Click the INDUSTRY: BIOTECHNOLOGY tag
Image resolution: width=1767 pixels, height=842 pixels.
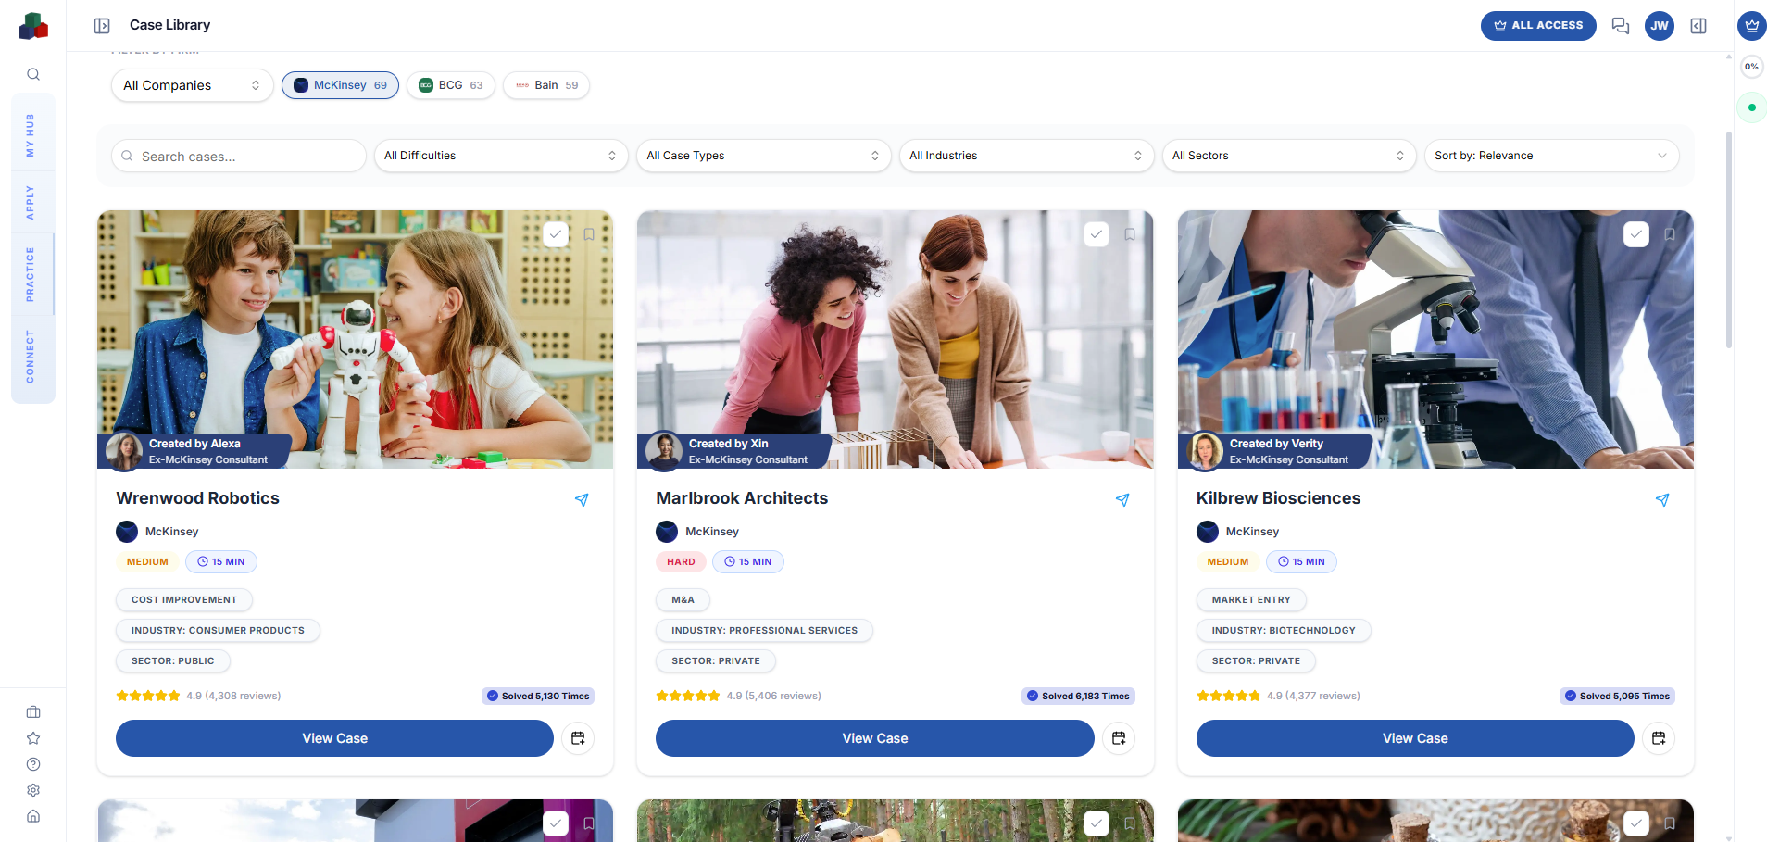[x=1284, y=631]
